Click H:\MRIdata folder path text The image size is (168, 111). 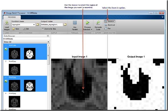8,39
